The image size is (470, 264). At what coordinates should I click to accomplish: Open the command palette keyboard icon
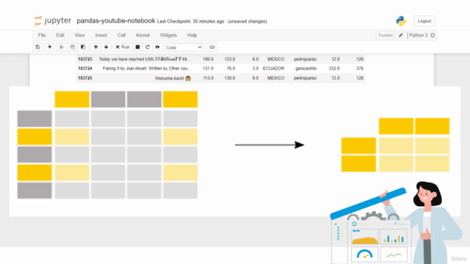click(212, 47)
